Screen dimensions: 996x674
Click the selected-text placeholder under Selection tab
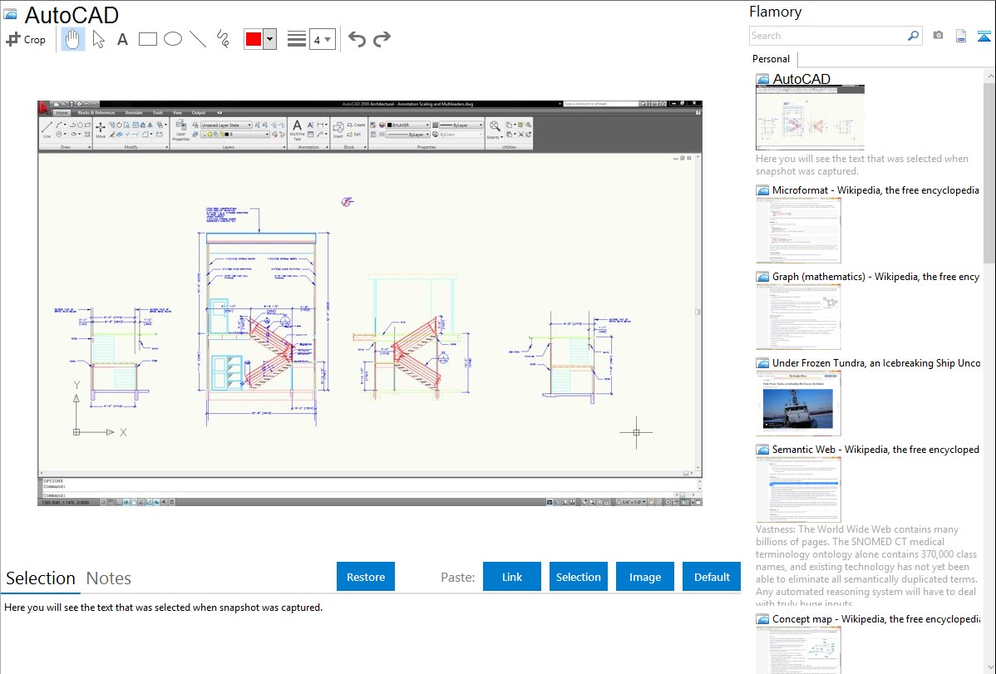163,608
